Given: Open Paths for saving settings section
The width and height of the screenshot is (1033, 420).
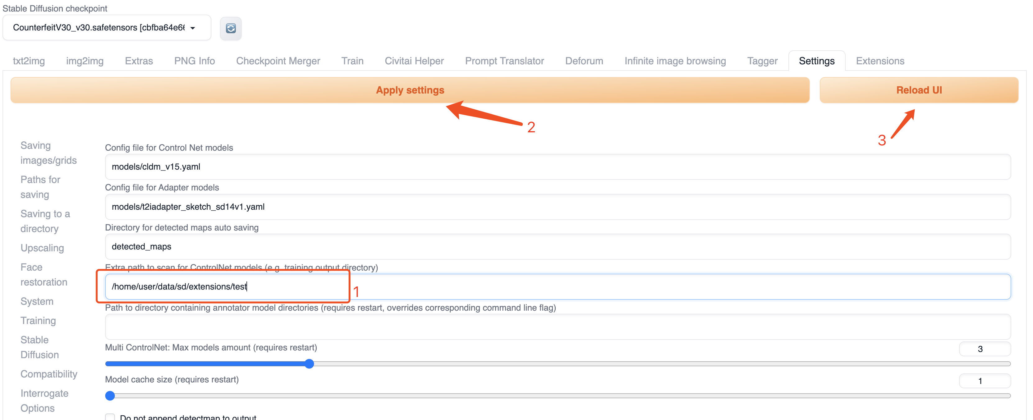Looking at the screenshot, I should click(40, 187).
